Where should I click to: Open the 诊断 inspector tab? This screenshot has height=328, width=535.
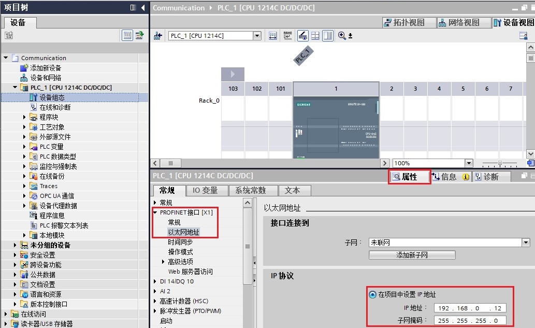coord(491,177)
